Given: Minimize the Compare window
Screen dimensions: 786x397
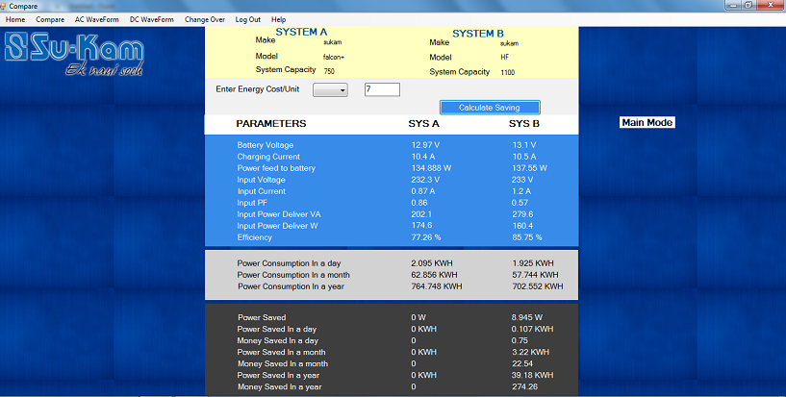Looking at the screenshot, I should (733, 5).
